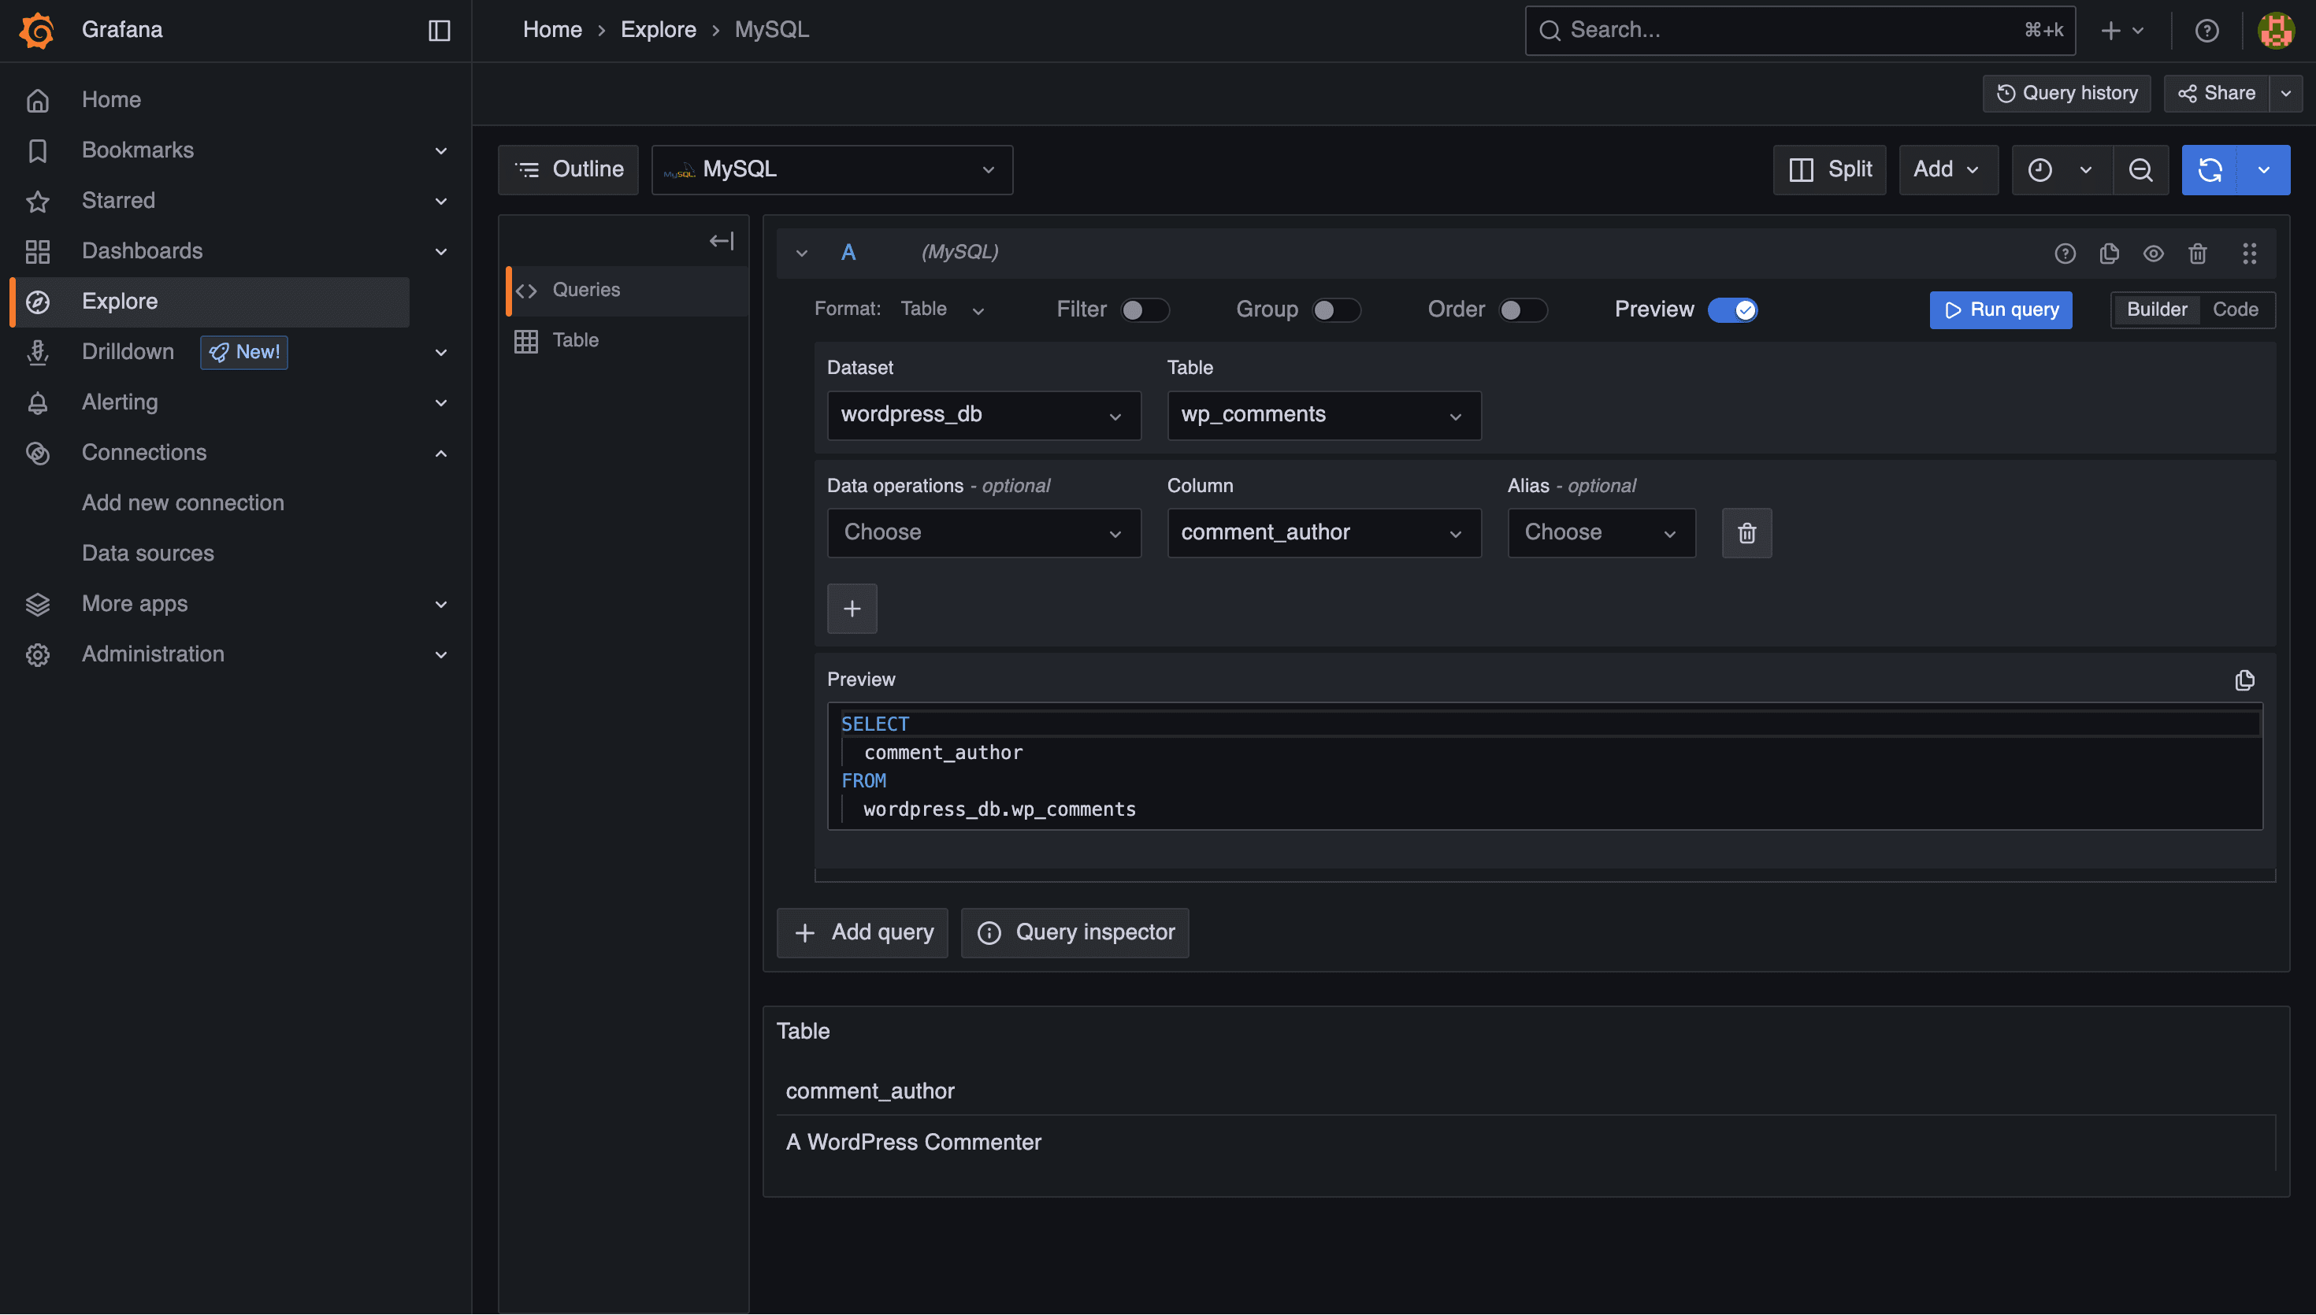Image resolution: width=2316 pixels, height=1315 pixels.
Task: Open the user avatar menu
Action: click(2275, 31)
